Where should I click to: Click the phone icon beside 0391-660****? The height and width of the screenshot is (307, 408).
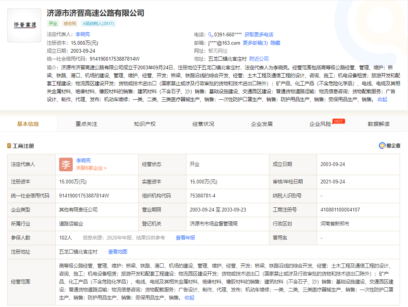(x=211, y=34)
